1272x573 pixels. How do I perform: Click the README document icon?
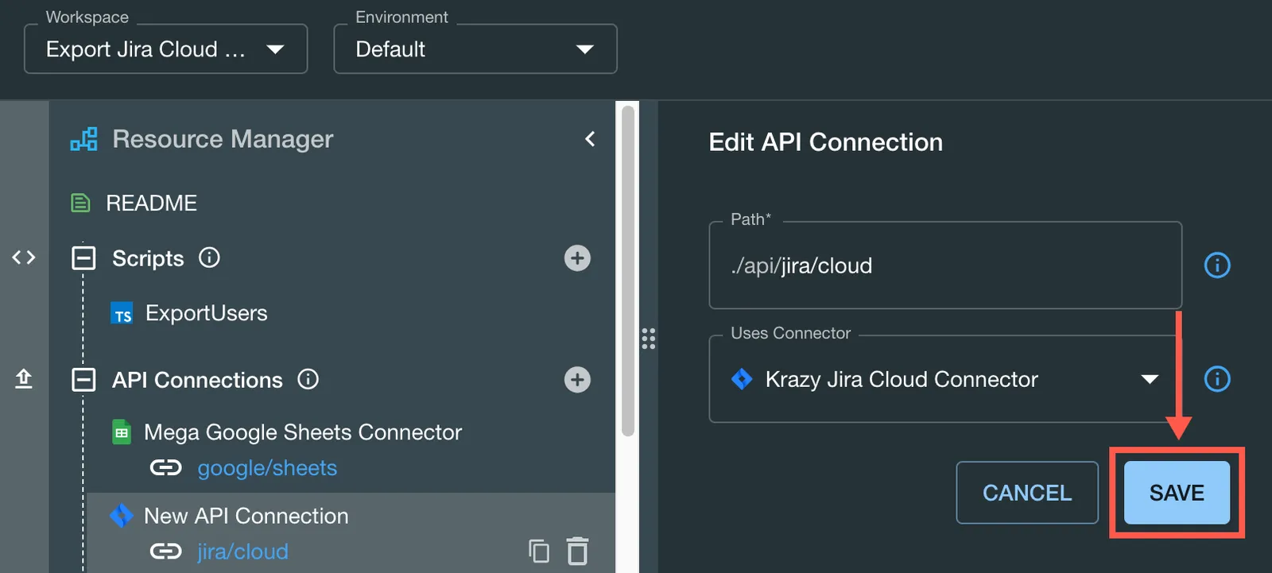pos(80,203)
